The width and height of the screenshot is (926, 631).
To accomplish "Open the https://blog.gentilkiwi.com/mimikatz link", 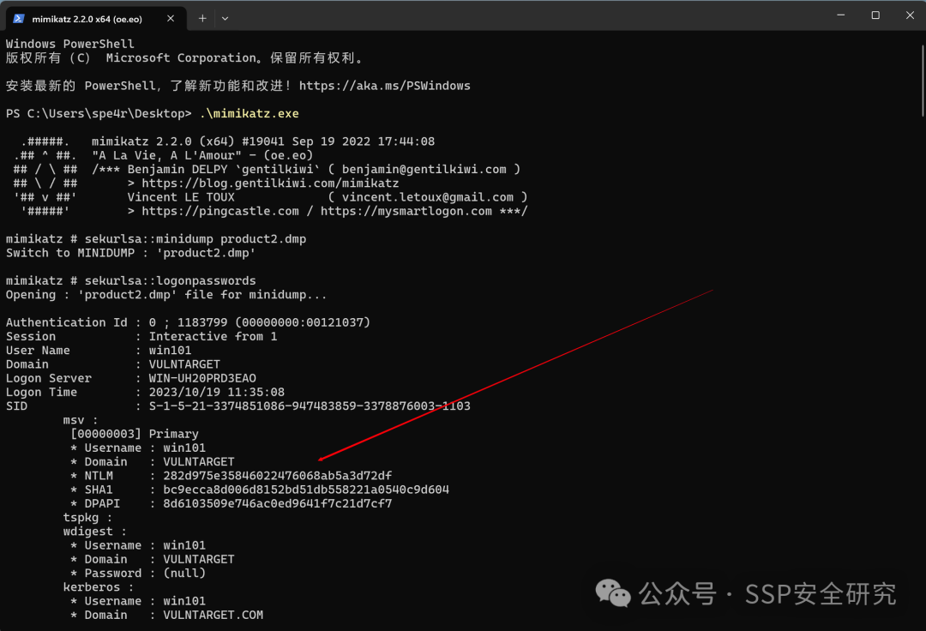I will click(270, 183).
